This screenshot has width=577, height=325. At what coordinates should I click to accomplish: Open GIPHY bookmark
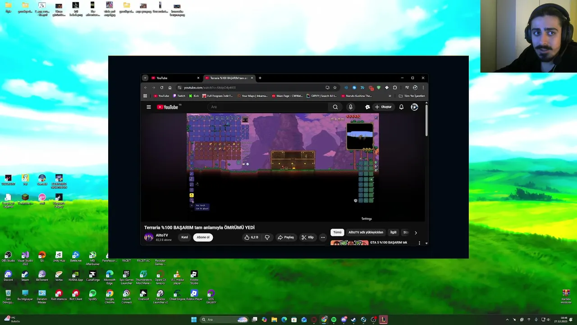click(x=321, y=96)
